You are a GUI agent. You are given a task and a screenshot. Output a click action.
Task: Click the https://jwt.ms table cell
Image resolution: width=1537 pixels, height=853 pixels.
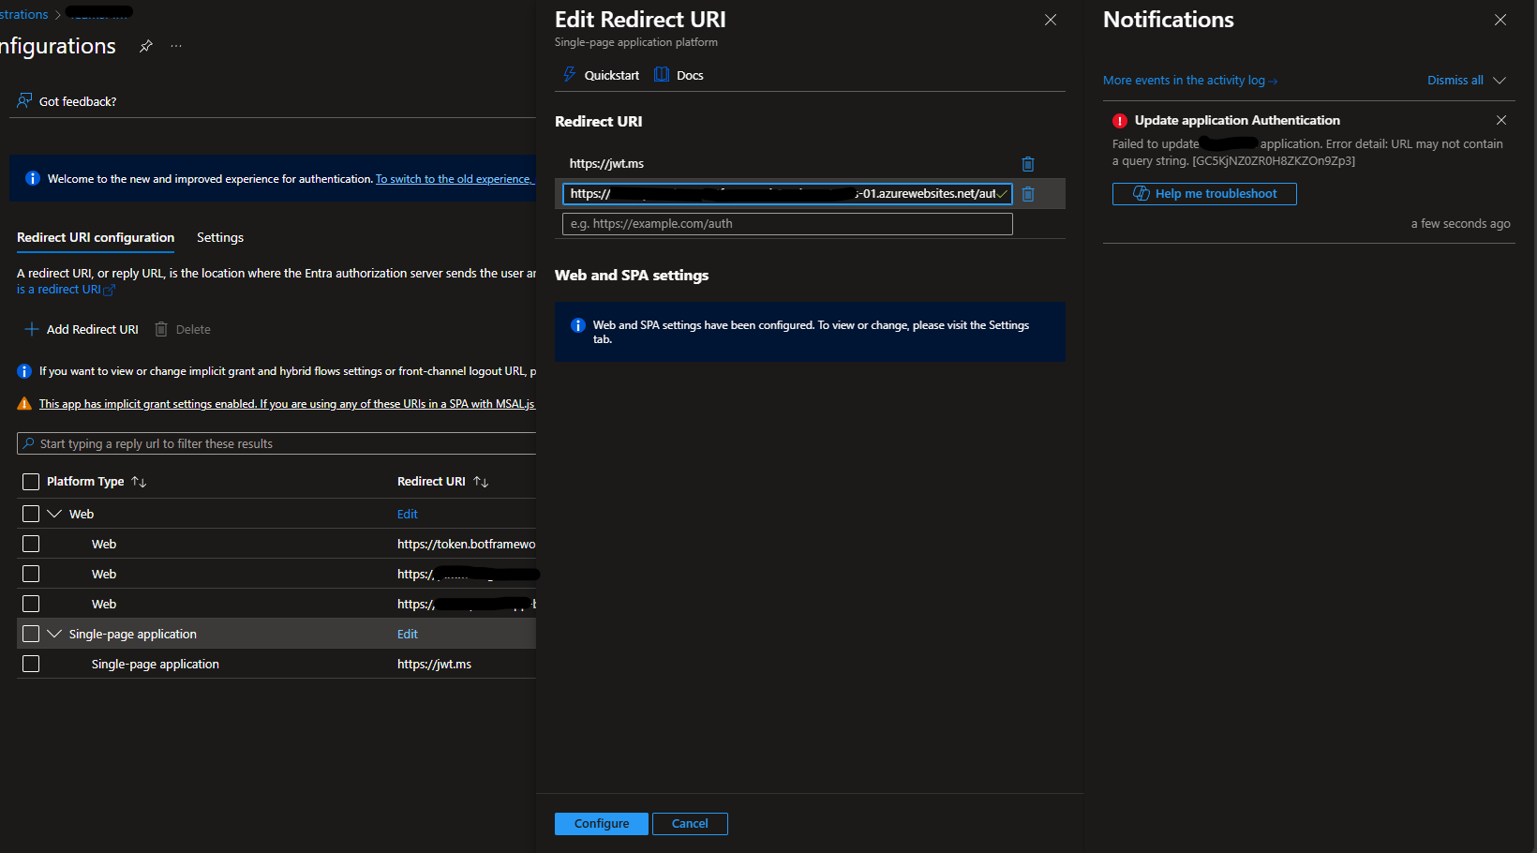pyautogui.click(x=434, y=665)
